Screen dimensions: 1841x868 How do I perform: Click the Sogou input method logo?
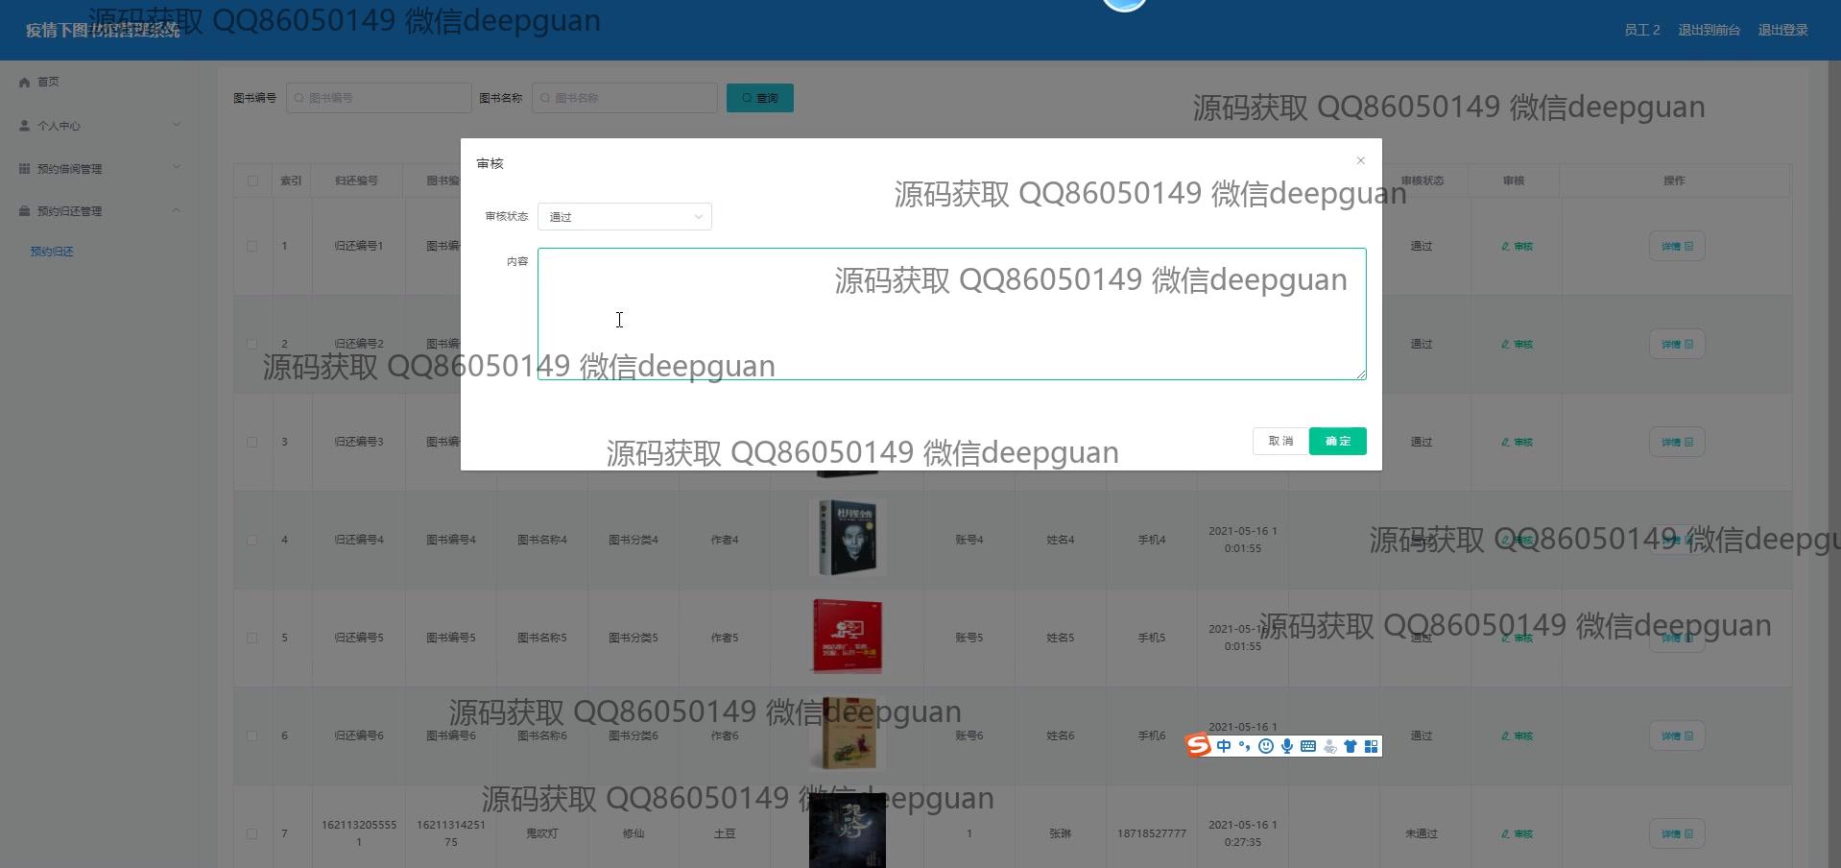[1198, 746]
